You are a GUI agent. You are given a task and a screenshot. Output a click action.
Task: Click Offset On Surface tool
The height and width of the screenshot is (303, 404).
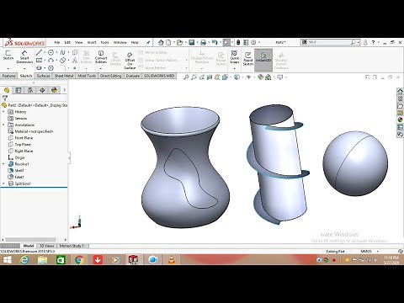tap(130, 60)
